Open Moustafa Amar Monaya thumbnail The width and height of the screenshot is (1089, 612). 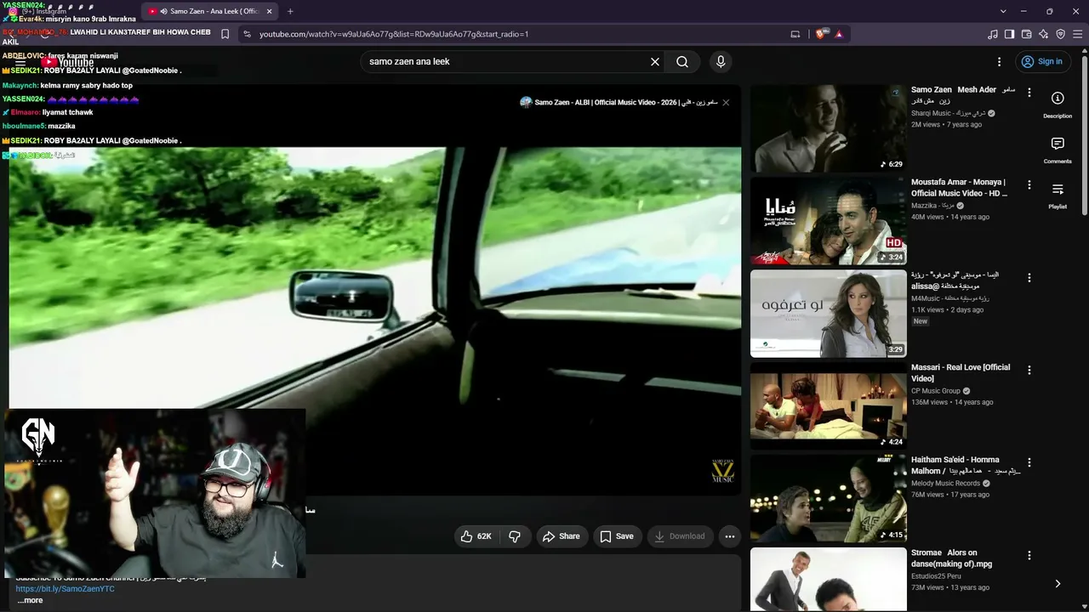point(829,221)
